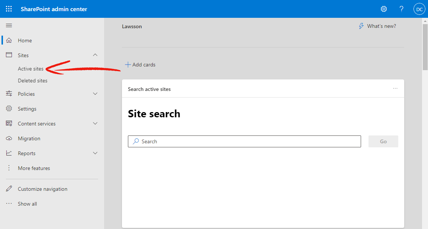Open the settings gear in the header
The width and height of the screenshot is (428, 229).
384,9
